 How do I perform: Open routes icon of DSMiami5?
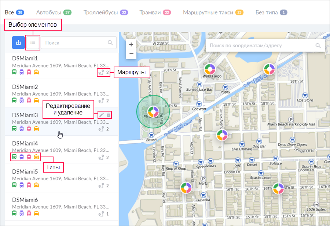coord(101,186)
